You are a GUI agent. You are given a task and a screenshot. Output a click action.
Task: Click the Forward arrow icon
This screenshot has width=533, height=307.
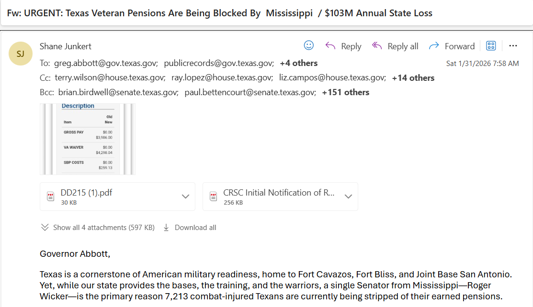[x=434, y=46]
